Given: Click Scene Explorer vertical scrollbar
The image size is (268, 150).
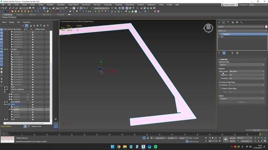Looking at the screenshot, I should pos(51,77).
